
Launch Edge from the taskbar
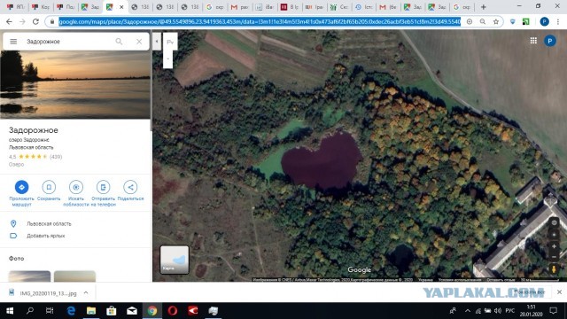(x=71, y=311)
